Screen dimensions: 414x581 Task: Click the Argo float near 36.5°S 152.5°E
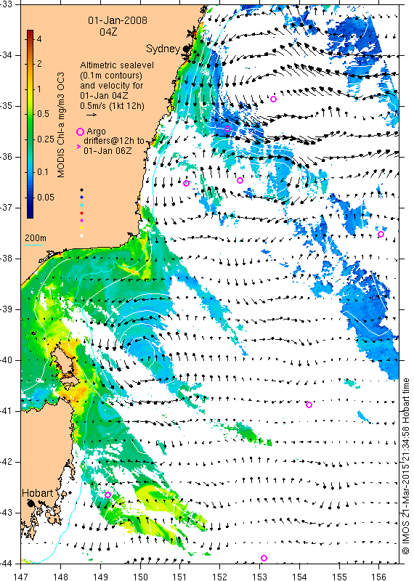[240, 180]
